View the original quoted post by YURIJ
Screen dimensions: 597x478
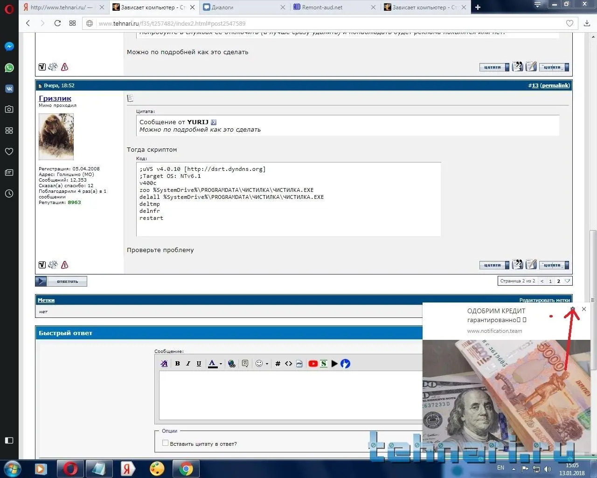click(214, 122)
